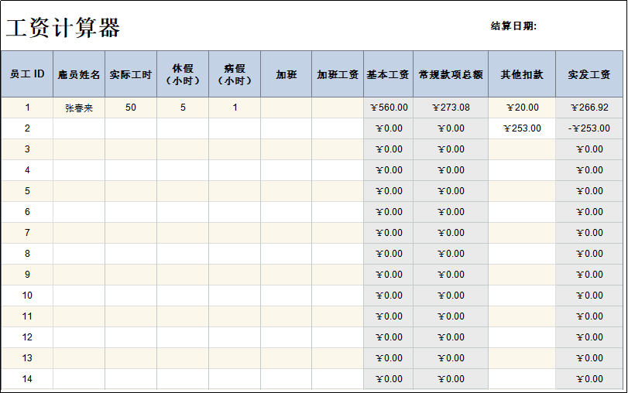Click employee ID cell 1
This screenshot has height=393, width=628.
point(27,108)
